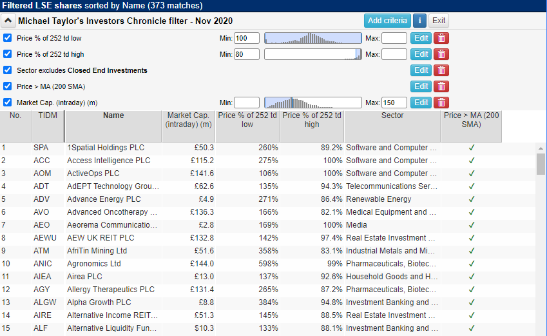Sort by the No. column header

[15, 126]
